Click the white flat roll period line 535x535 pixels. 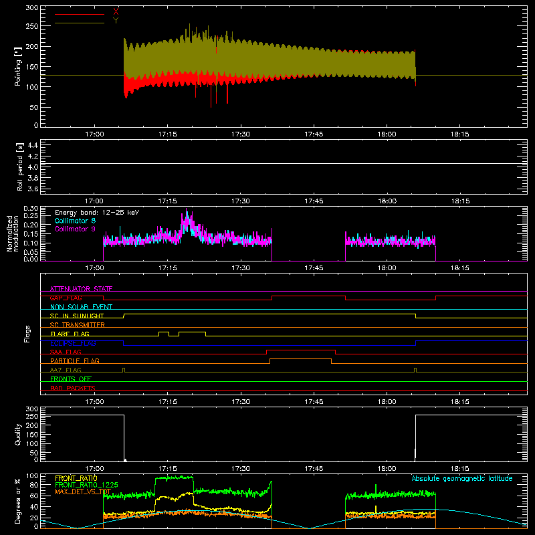(x=284, y=164)
